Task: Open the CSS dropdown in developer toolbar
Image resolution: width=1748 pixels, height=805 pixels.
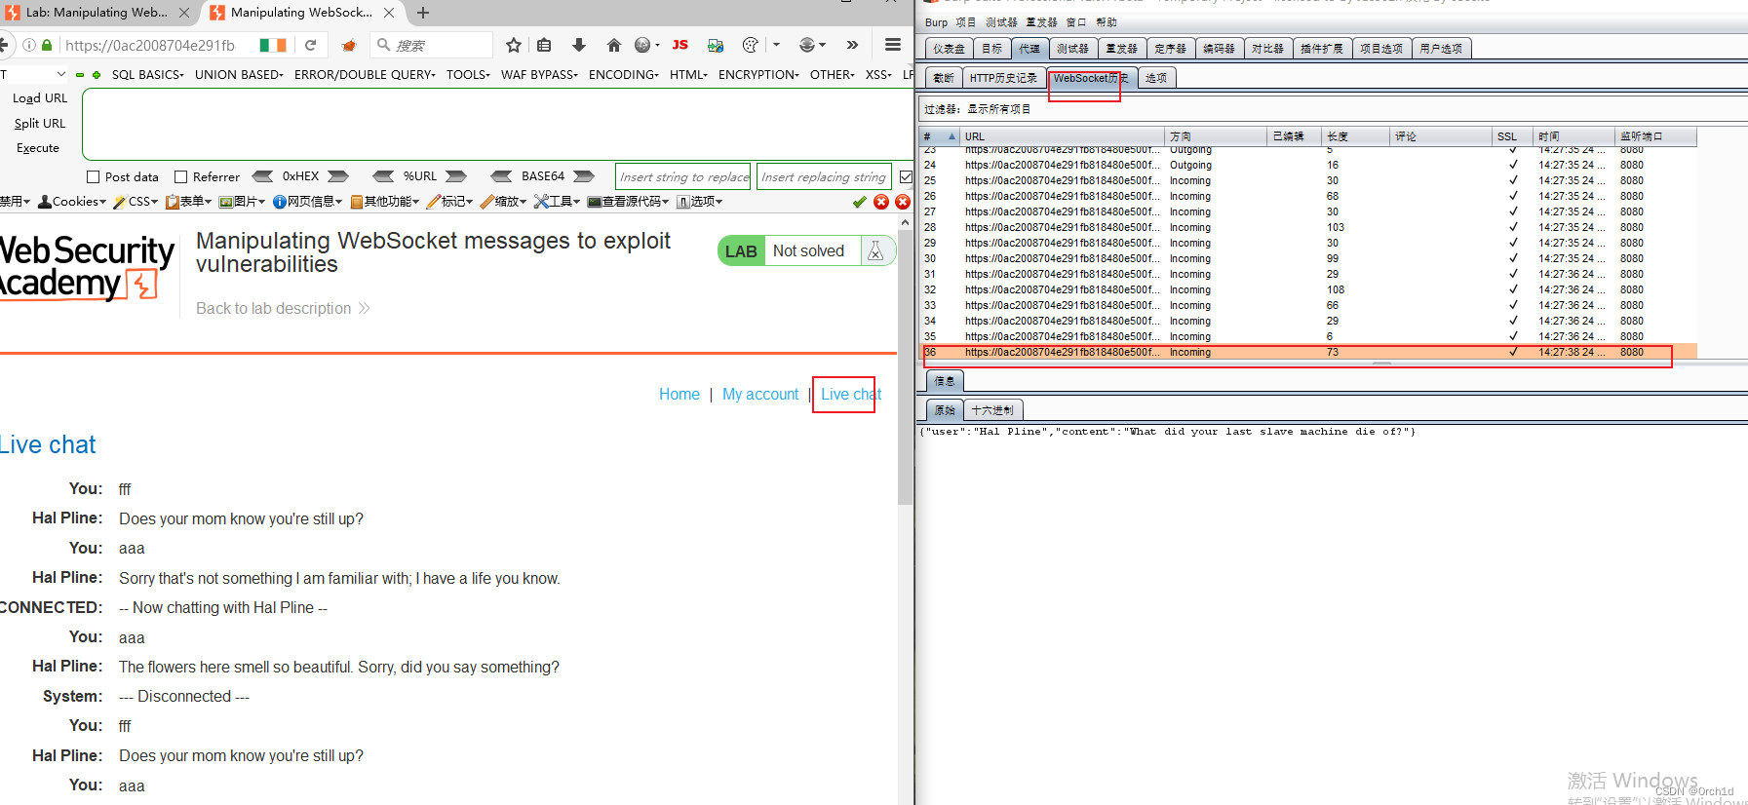Action: coord(136,202)
